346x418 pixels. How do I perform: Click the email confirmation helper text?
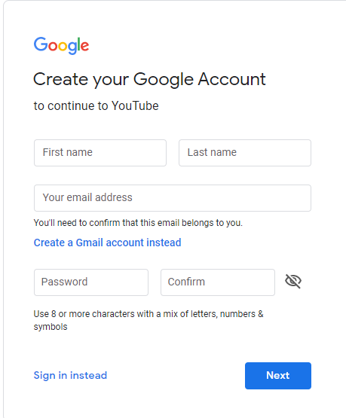pyautogui.click(x=138, y=223)
